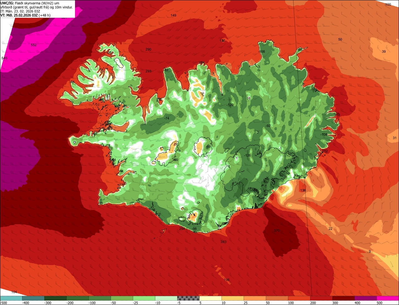Click the value -126 on the map
The image size is (399, 305).
point(248,155)
